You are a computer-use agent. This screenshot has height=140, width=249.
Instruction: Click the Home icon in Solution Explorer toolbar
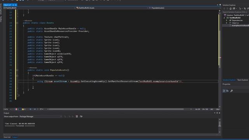[230, 9]
